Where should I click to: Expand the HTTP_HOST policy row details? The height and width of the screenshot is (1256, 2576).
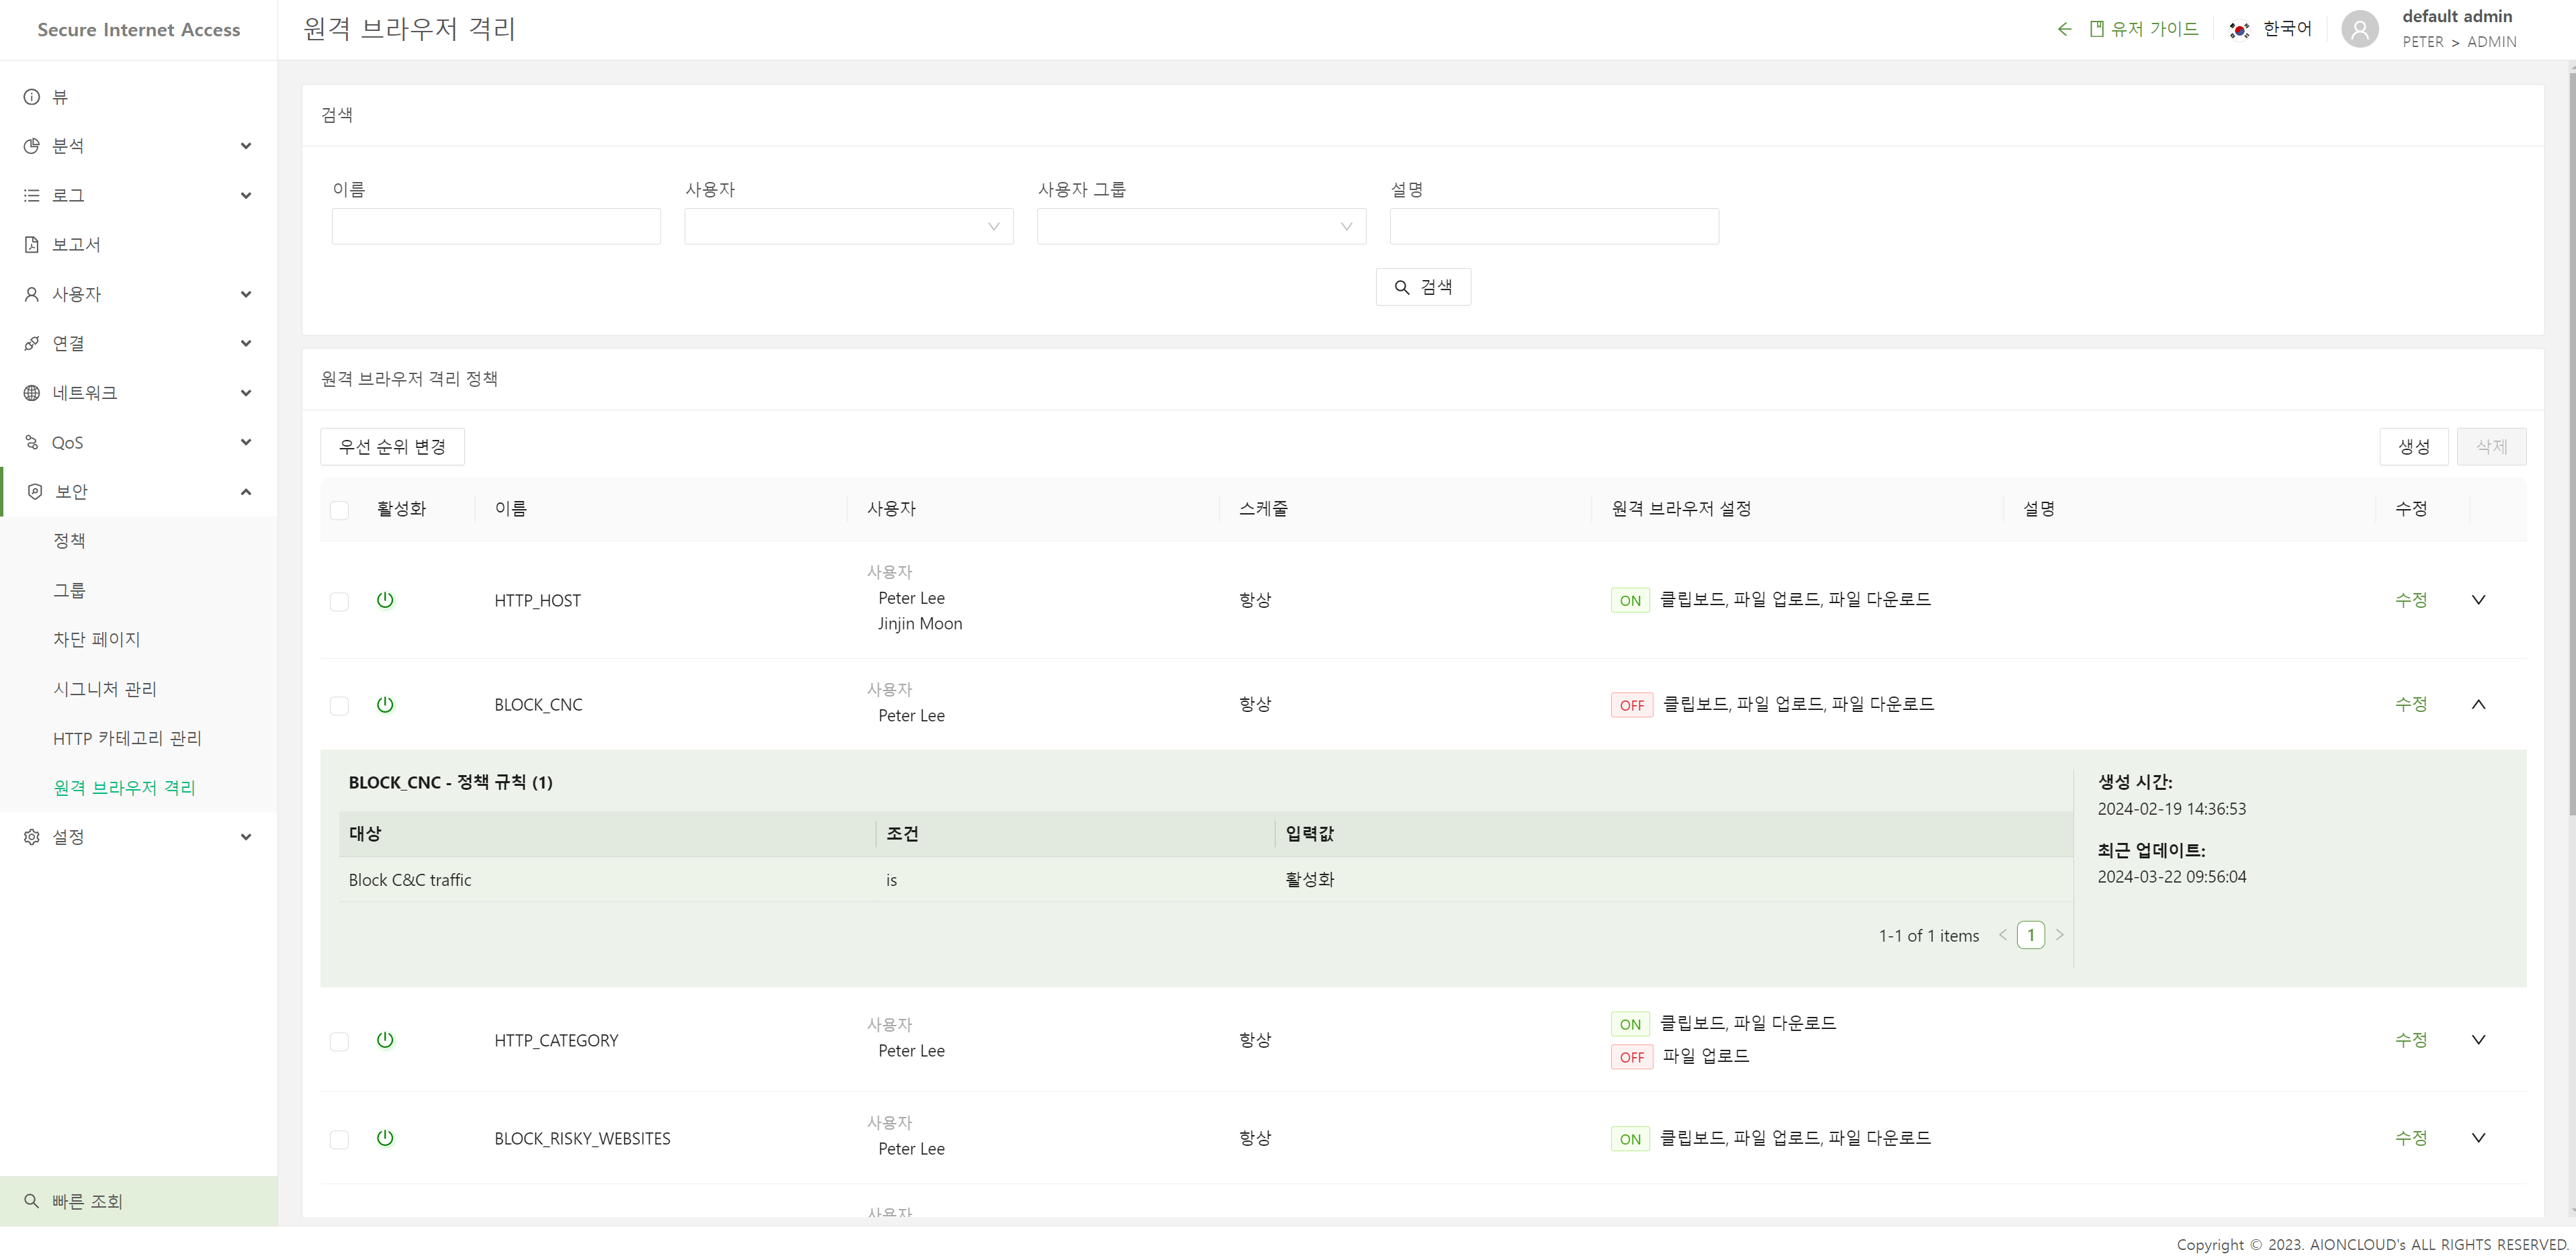pyautogui.click(x=2478, y=600)
